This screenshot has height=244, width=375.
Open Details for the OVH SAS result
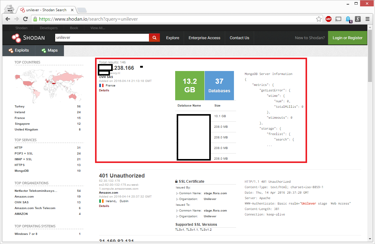coord(104,90)
